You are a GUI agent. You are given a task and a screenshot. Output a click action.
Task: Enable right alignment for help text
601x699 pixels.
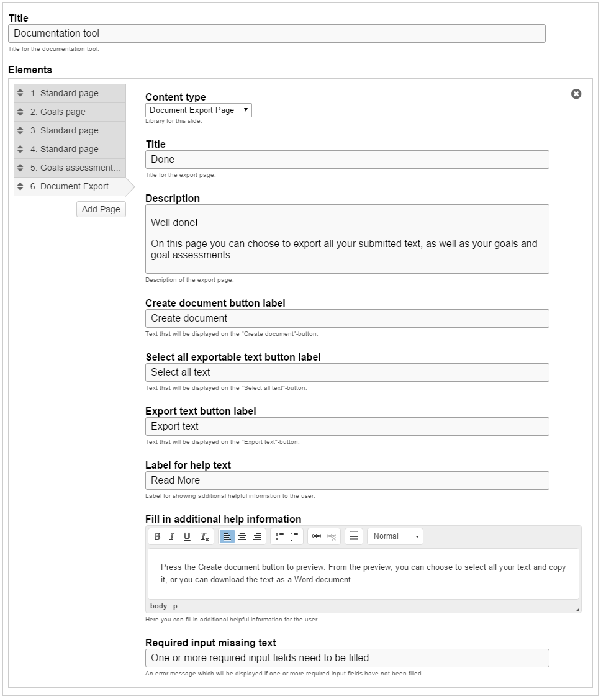tap(257, 536)
